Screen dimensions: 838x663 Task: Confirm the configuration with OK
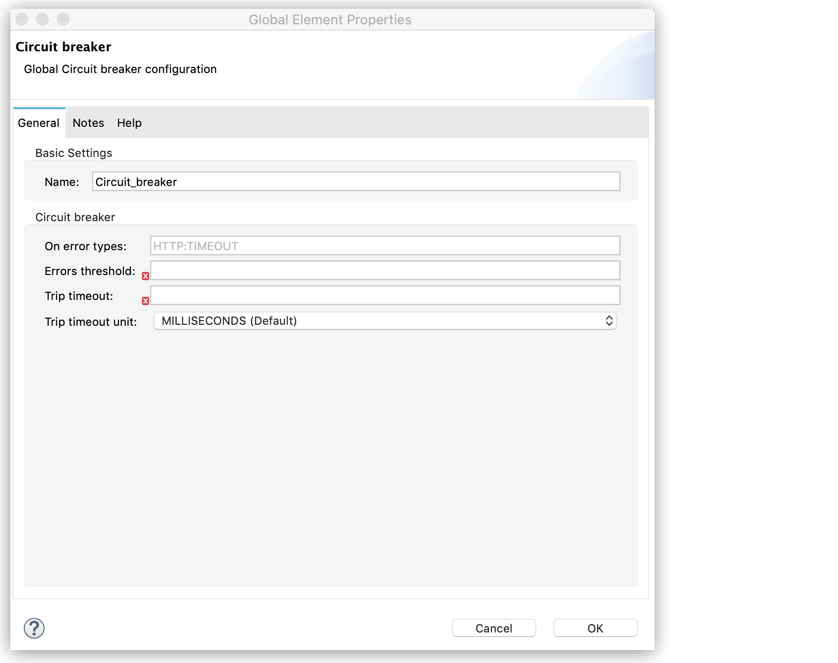tap(595, 628)
